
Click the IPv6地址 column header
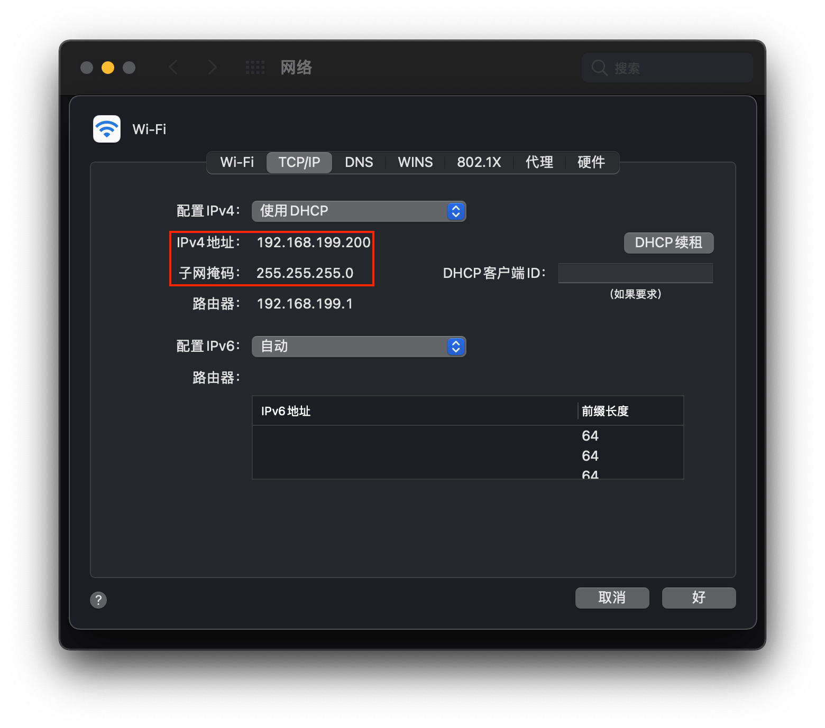[x=415, y=411]
